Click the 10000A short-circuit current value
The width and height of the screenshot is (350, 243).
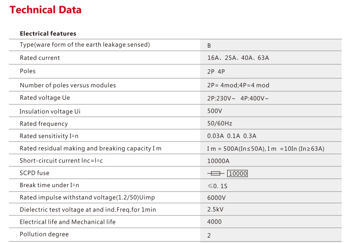(218, 161)
